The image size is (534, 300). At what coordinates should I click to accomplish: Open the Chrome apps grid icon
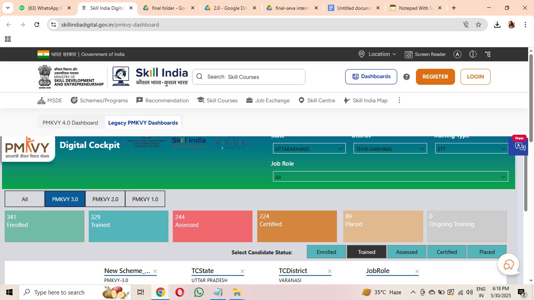pyautogui.click(x=8, y=39)
